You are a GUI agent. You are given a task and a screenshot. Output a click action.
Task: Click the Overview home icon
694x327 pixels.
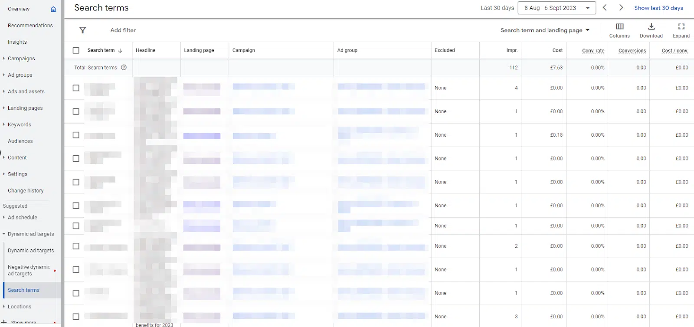click(53, 9)
